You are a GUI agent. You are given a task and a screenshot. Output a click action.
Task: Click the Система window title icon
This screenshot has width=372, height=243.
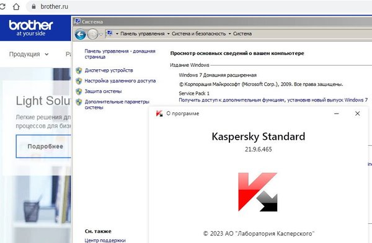tap(77, 21)
